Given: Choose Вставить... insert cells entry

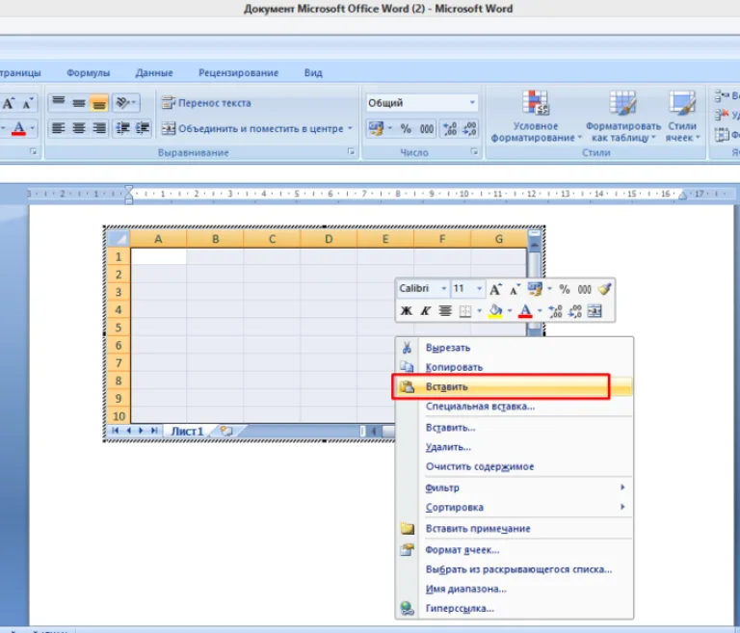Looking at the screenshot, I should pyautogui.click(x=514, y=428).
